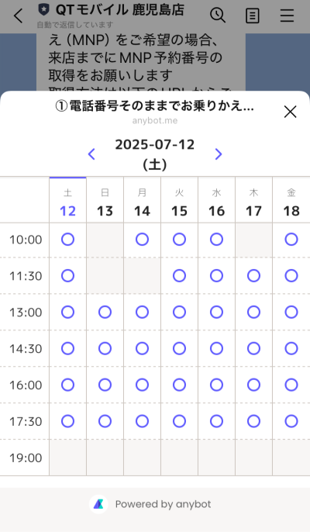Open chat search with clock-magnifier icon
Image resolution: width=310 pixels, height=532 pixels.
click(x=218, y=16)
